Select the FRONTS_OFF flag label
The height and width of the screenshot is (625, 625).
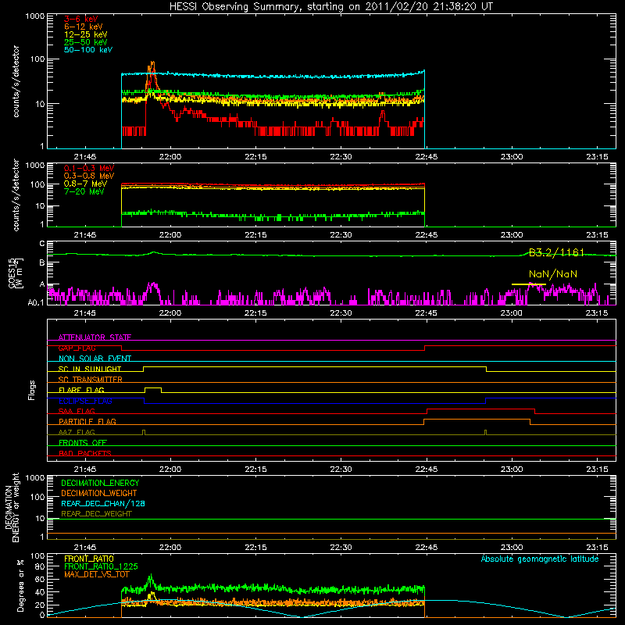[x=83, y=443]
